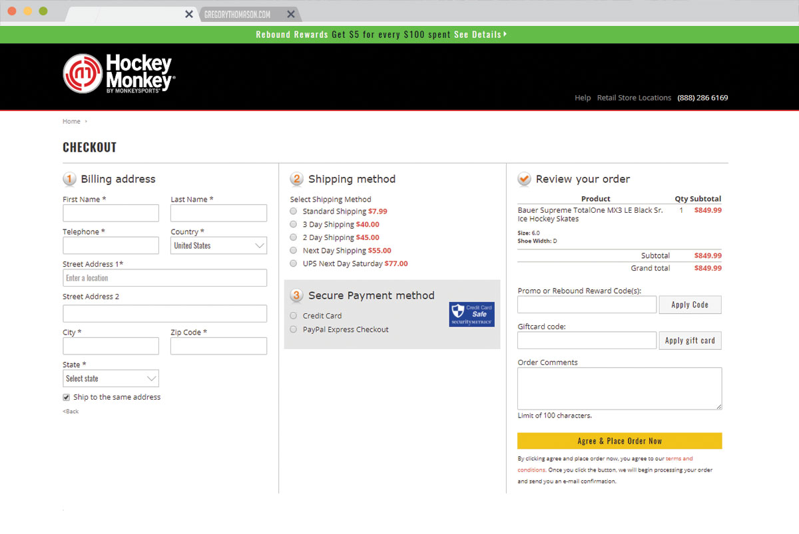This screenshot has width=799, height=534.
Task: Click the Limit of 100 characters note
Action: 555,416
